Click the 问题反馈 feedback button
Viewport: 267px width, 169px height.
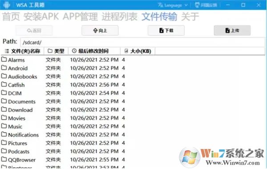(206, 5)
